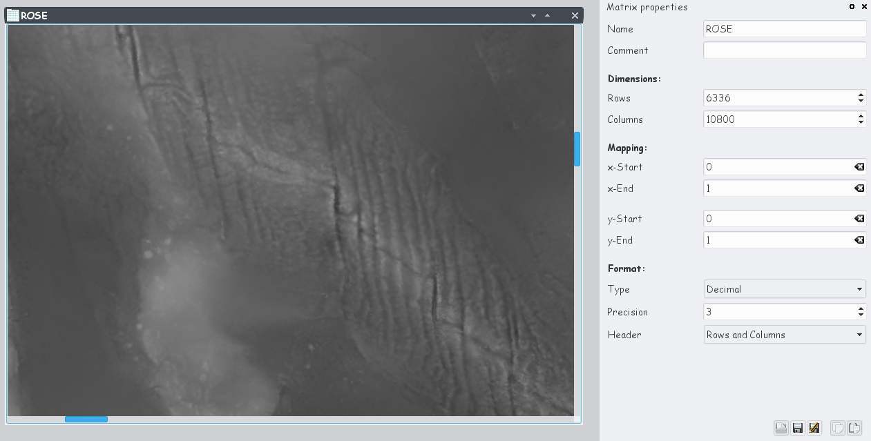Viewport: 871px width, 441px height.
Task: Click the vertical scrollbar handle beside image
Action: [577, 149]
